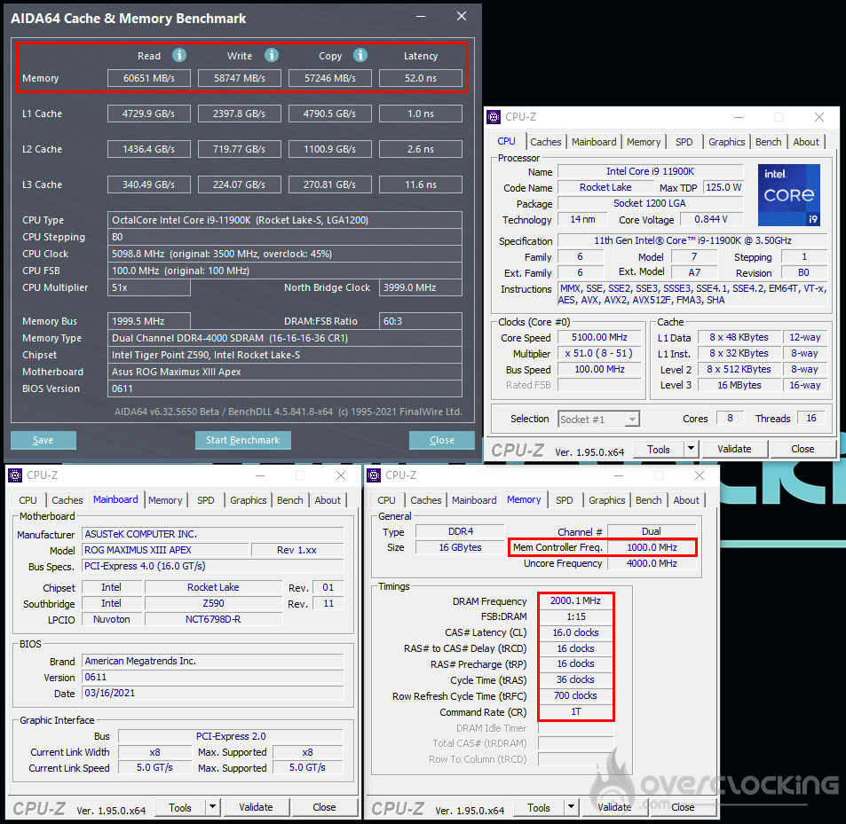Select Graphics tab in CPU-Z Memory window
The width and height of the screenshot is (846, 824).
point(607,500)
